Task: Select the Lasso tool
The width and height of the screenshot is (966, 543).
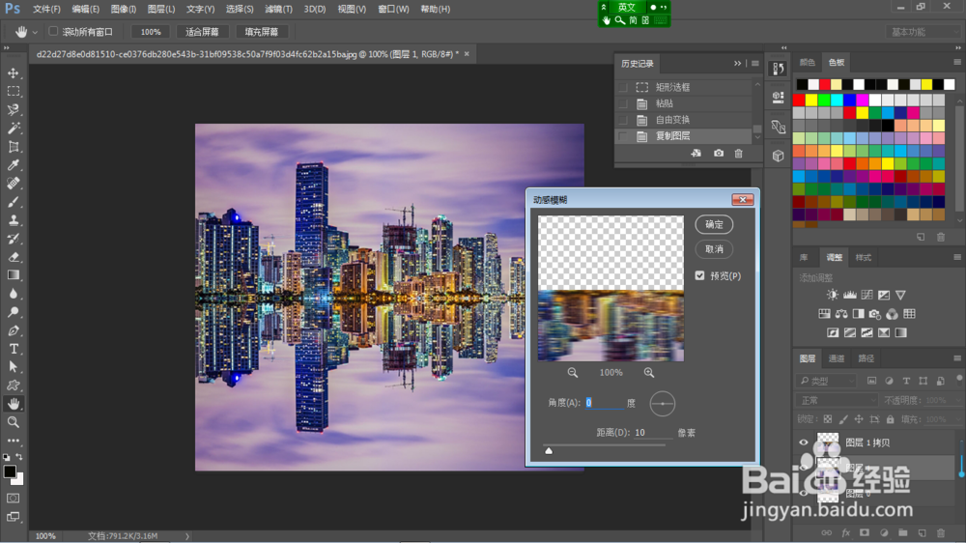Action: coord(13,110)
